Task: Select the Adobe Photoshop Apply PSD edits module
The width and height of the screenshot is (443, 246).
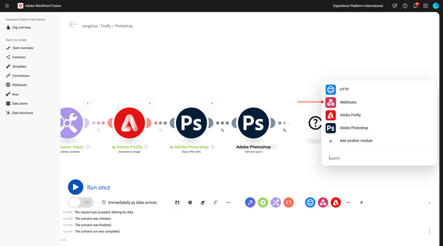Action: [191, 123]
